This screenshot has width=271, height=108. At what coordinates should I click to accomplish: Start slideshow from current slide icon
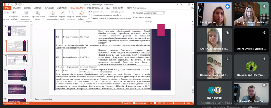click(x=14, y=15)
